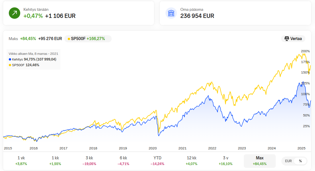Click the green upward arrow icon

coord(14,13)
